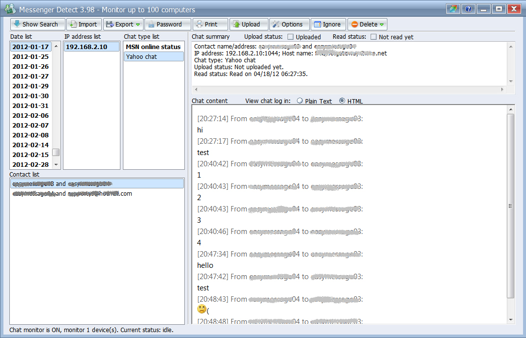Select the hotmail.com contact entry

pos(71,194)
